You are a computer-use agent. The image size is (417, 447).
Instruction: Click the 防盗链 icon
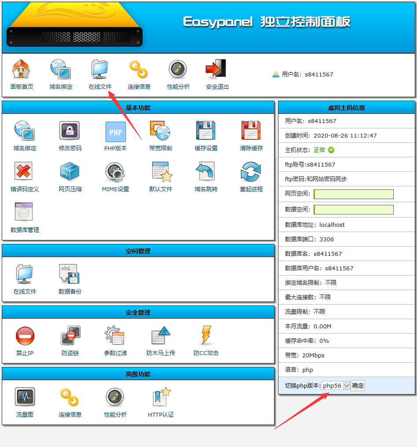pos(71,335)
